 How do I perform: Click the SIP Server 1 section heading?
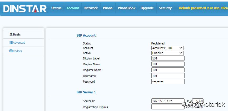pos(86,92)
